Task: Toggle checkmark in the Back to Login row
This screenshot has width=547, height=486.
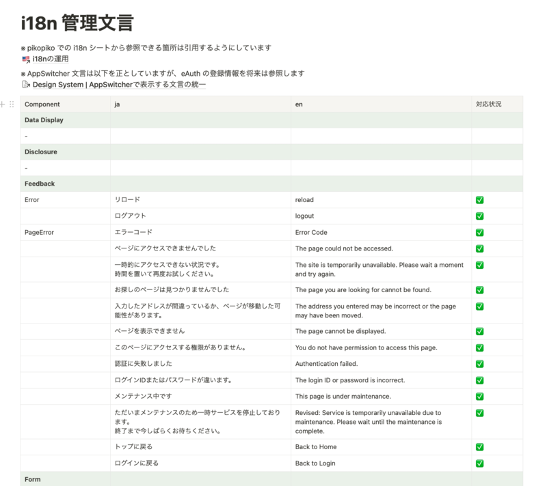Action: click(480, 463)
